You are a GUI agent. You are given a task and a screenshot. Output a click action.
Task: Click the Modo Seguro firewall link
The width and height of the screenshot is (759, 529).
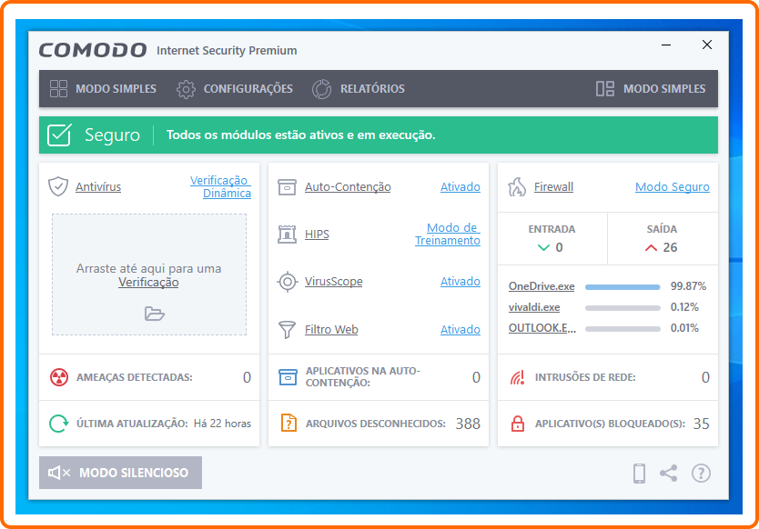pos(673,186)
